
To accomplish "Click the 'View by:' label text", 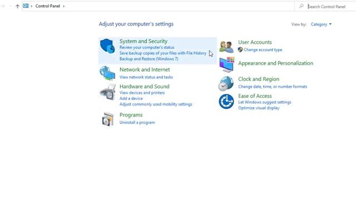I will coord(299,24).
